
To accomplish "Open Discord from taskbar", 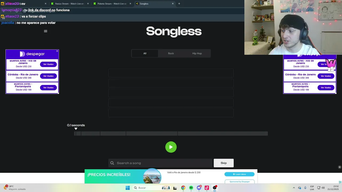I will click(199, 188).
